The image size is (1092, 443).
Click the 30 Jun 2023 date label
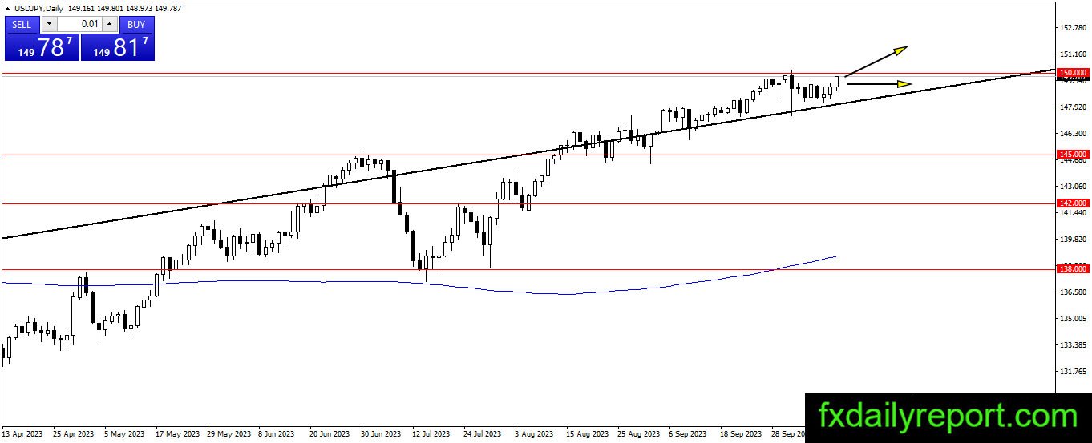click(381, 434)
